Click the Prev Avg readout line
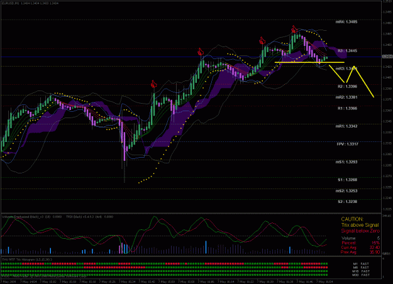The height and width of the screenshot is (284, 393). tap(360, 252)
